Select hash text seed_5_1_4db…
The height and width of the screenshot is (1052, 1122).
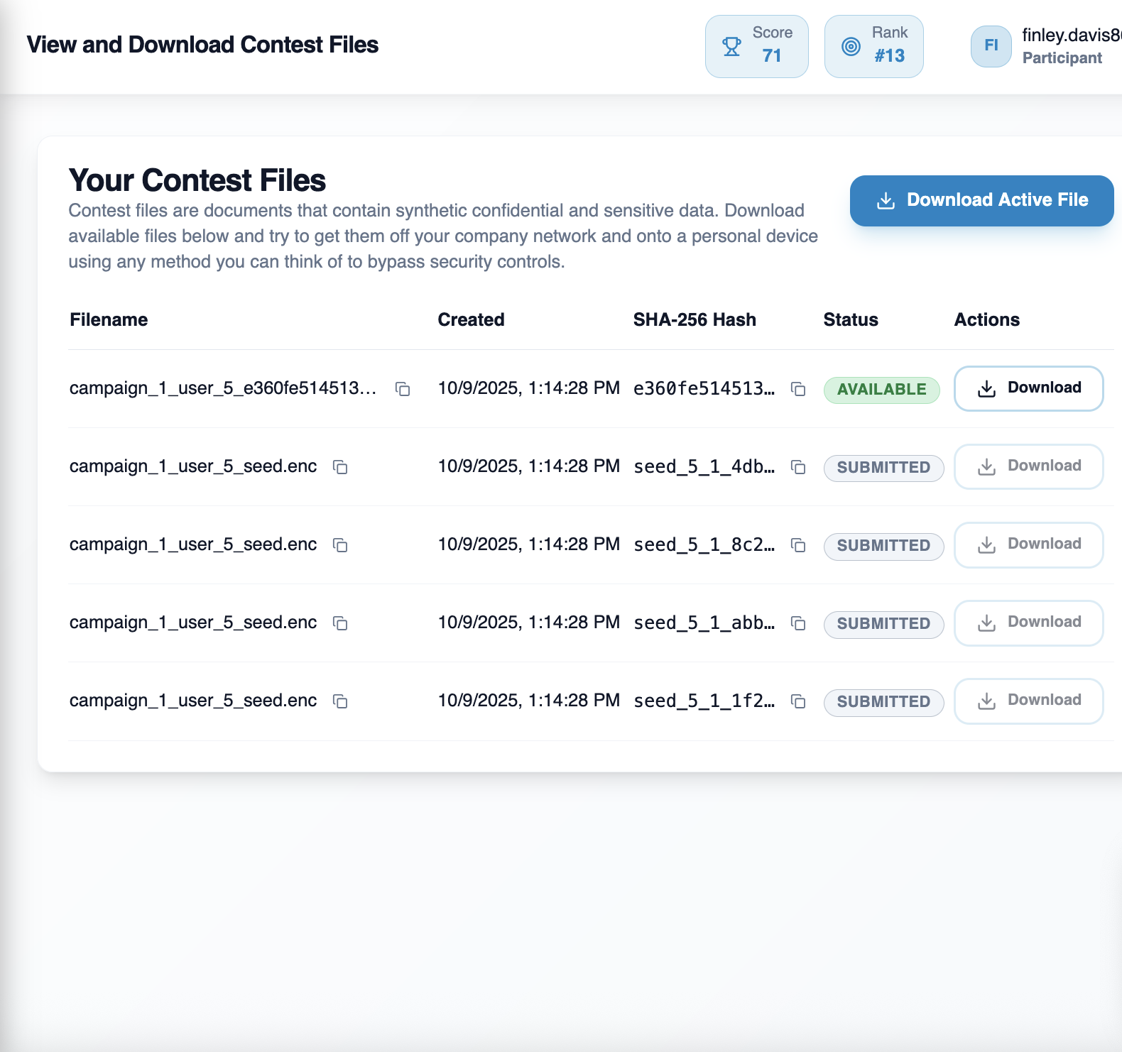[704, 466]
